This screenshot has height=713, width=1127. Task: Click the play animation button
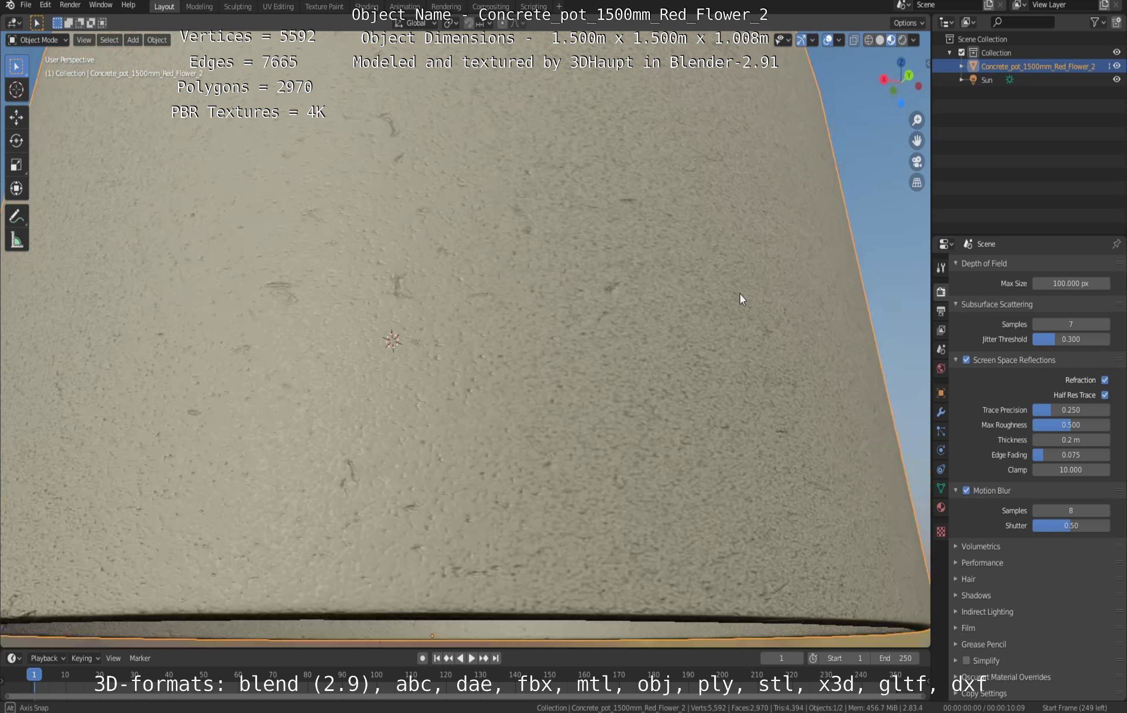pos(472,658)
